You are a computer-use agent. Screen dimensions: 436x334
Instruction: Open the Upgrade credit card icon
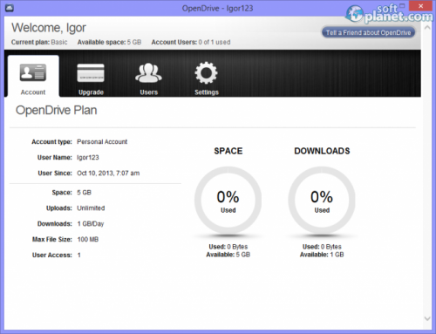point(91,72)
